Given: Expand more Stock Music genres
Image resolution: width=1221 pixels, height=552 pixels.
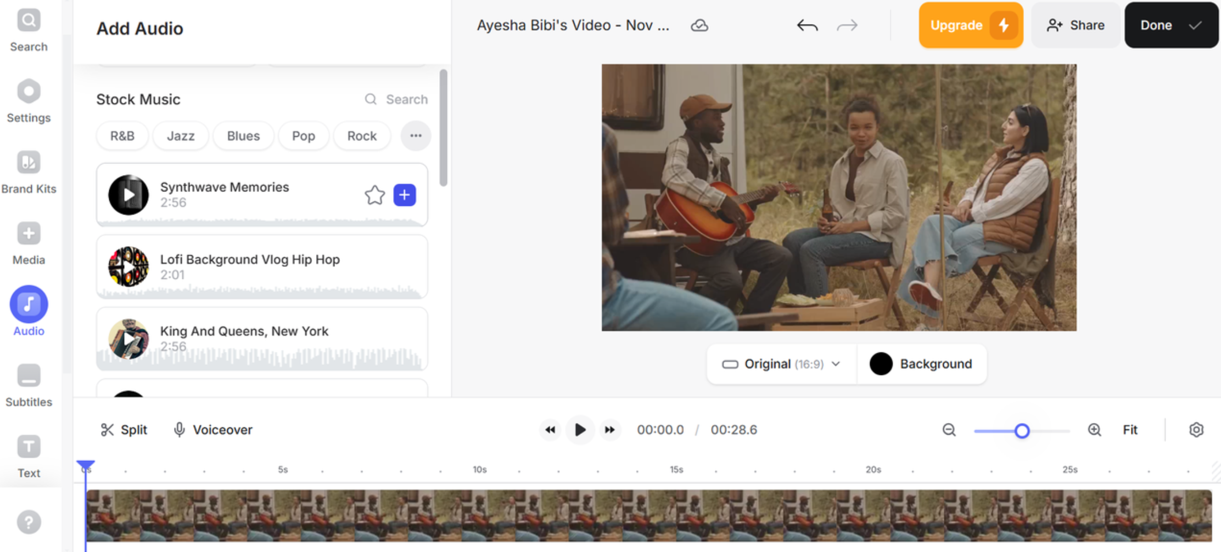Looking at the screenshot, I should tap(416, 136).
